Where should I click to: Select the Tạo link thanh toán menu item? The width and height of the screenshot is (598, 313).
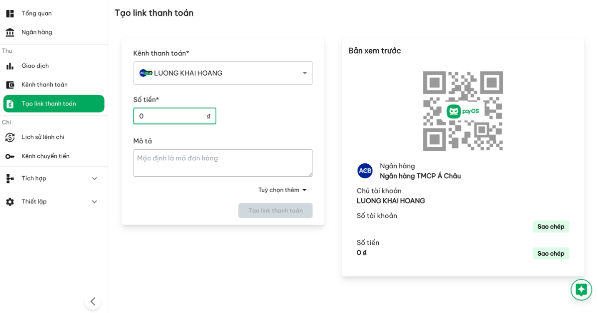[x=54, y=104]
